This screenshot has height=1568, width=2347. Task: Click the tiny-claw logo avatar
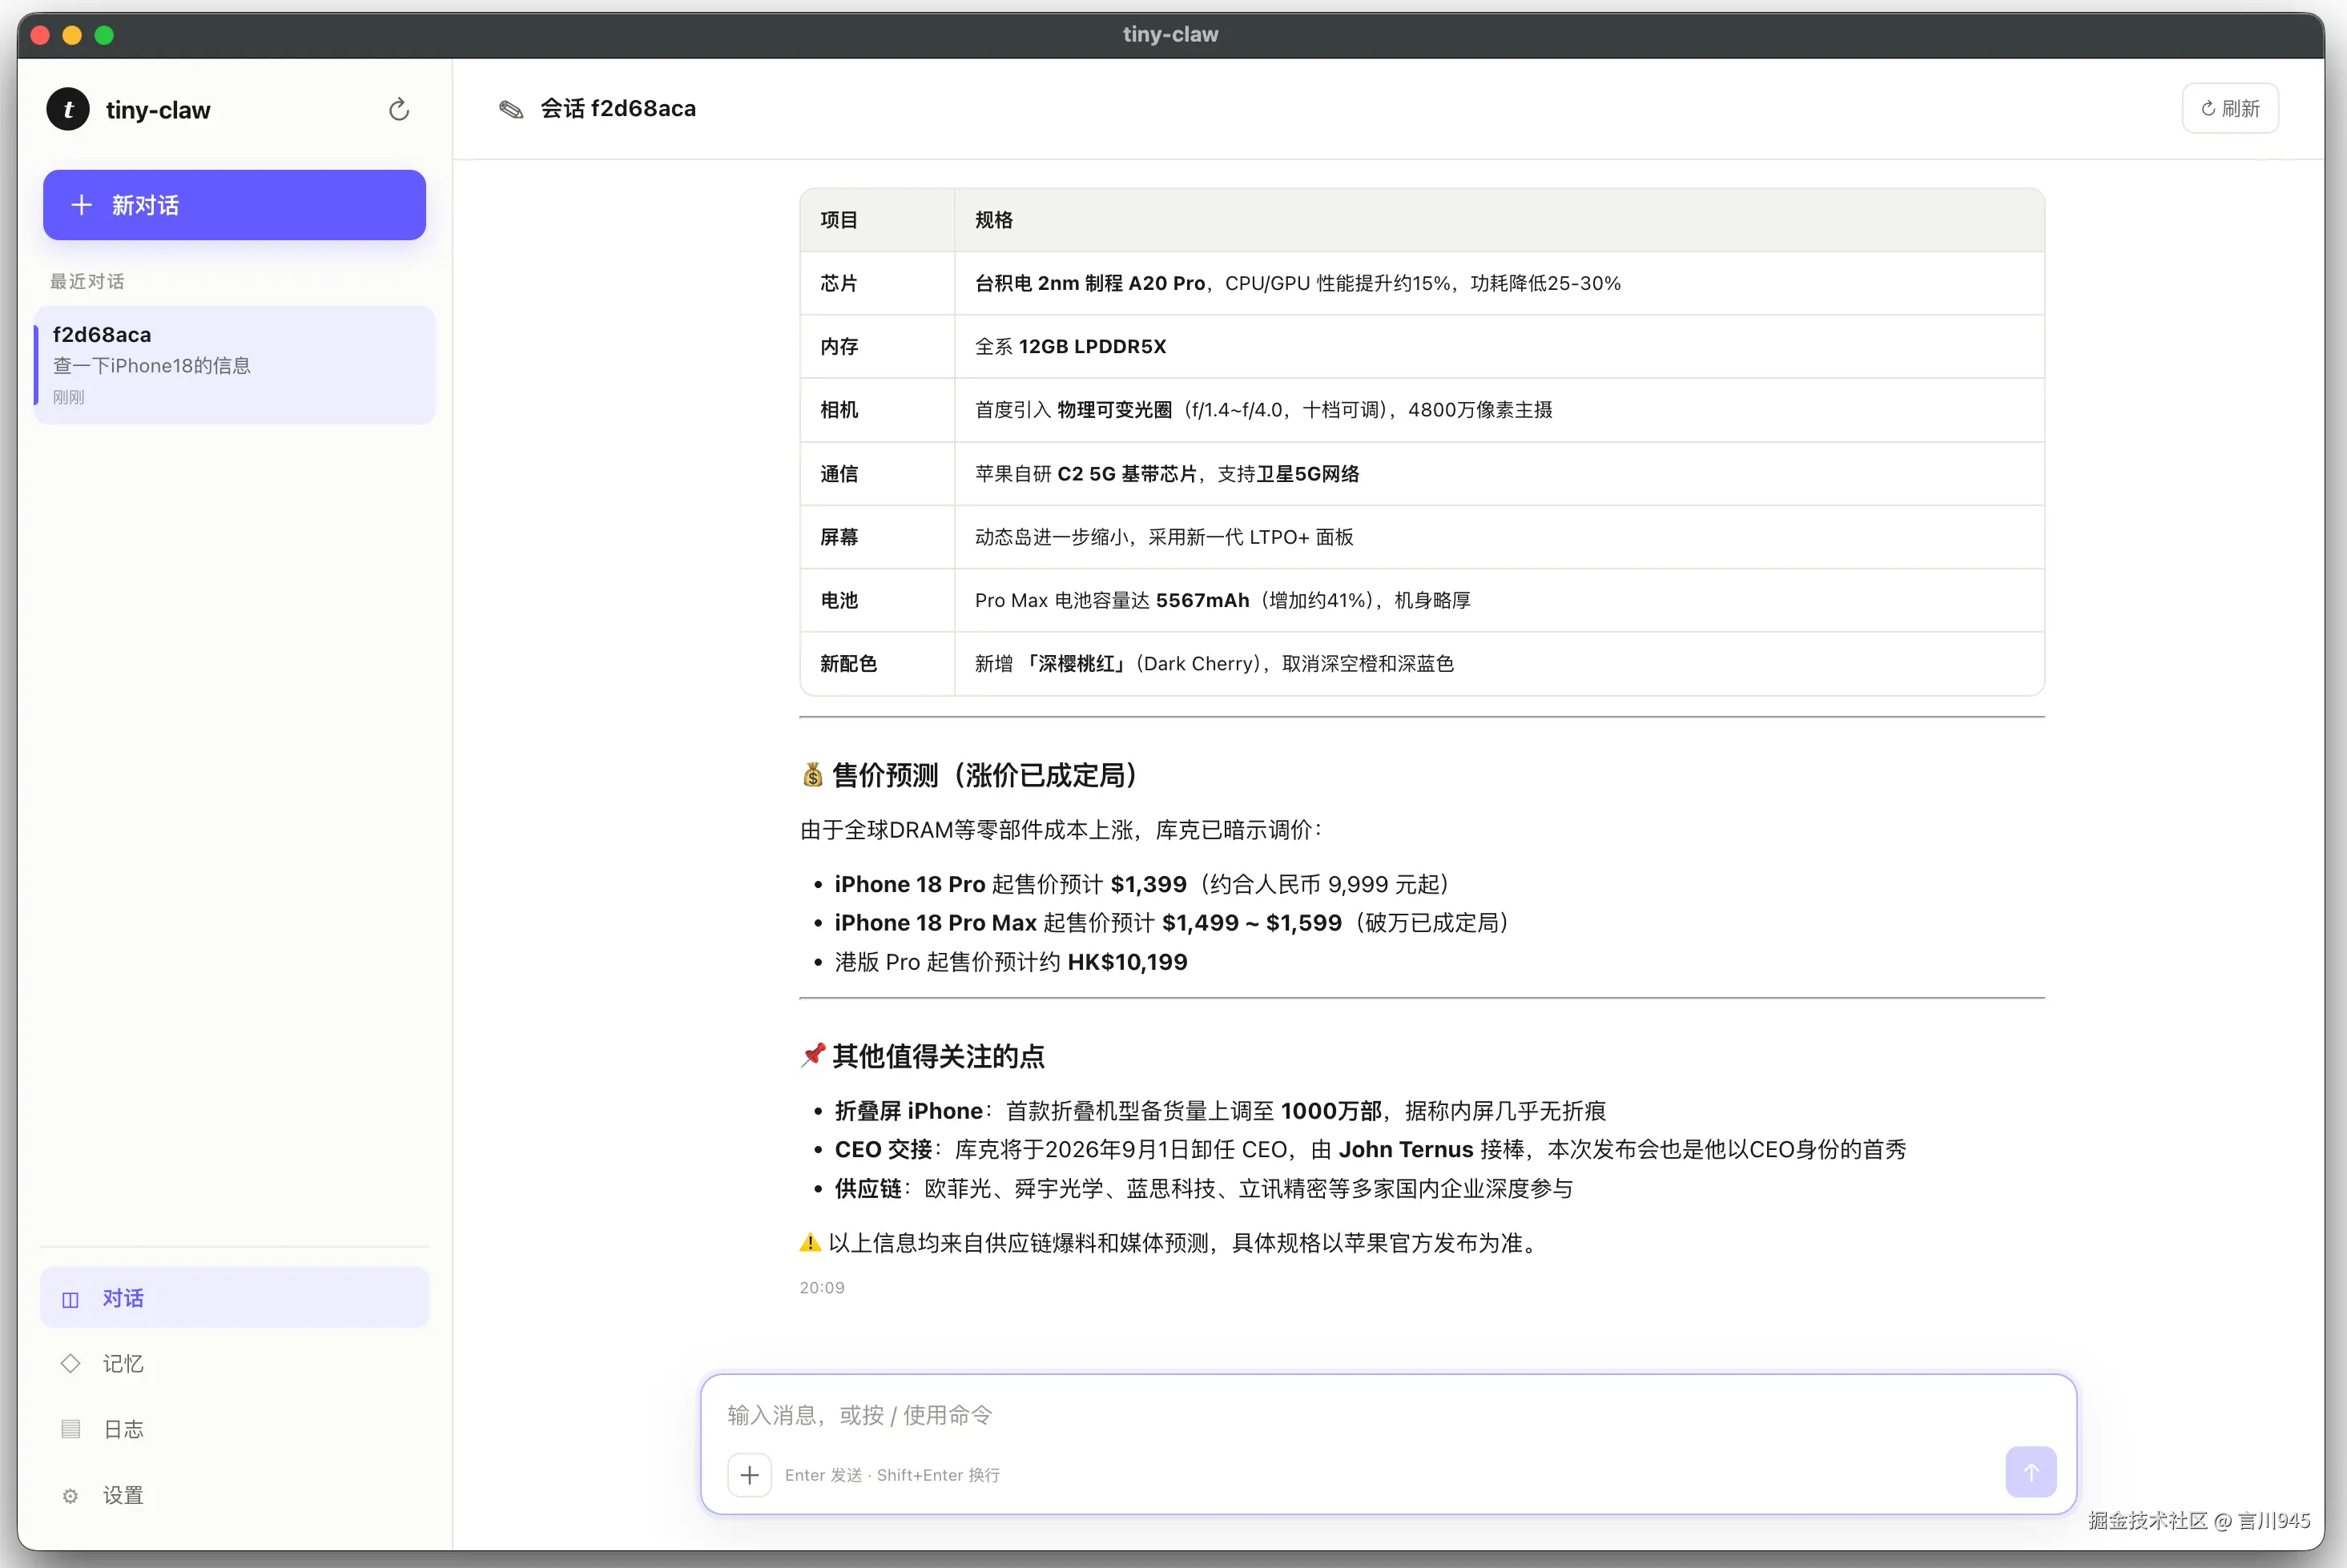coord(68,109)
